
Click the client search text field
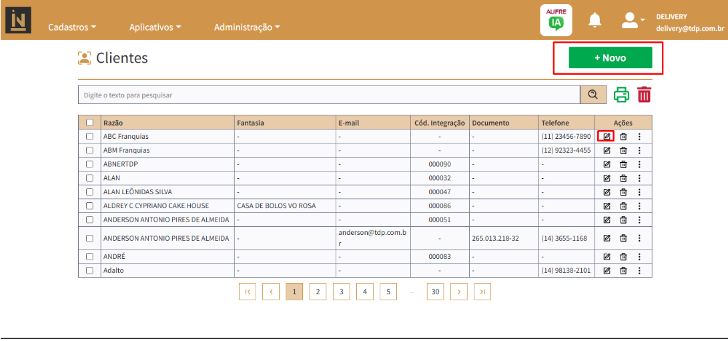point(328,95)
